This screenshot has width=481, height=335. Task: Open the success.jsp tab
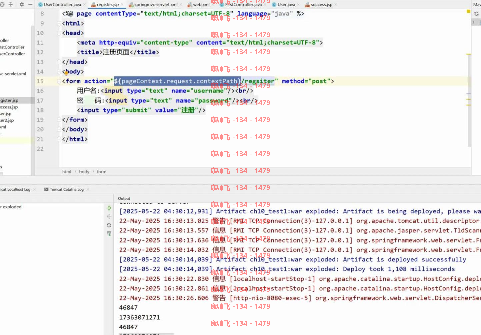[322, 5]
